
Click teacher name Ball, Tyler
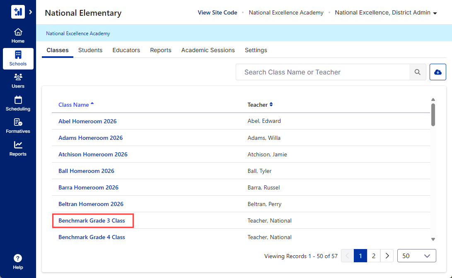[259, 171]
